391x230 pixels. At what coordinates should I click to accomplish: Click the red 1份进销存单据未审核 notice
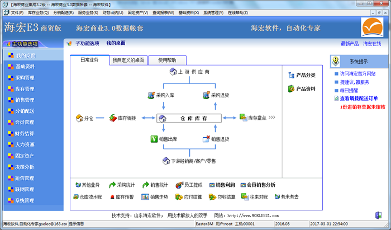(x=363, y=107)
